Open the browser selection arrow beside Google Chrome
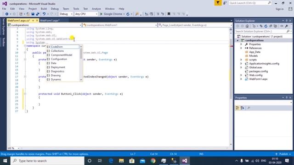The height and width of the screenshot is (165, 294). 124,14
